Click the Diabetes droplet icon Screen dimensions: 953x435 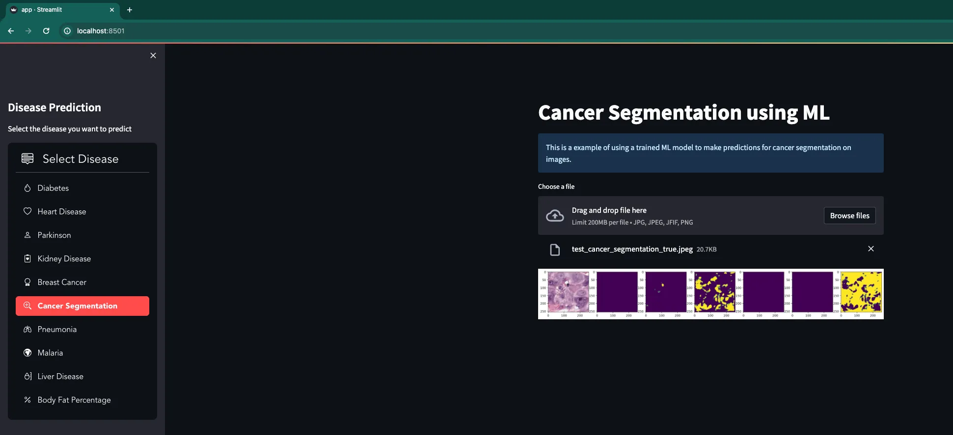[x=27, y=188]
